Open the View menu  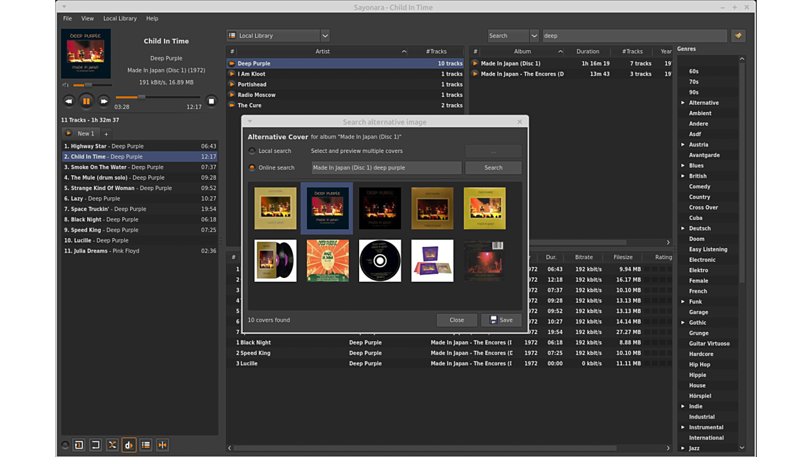pos(87,18)
